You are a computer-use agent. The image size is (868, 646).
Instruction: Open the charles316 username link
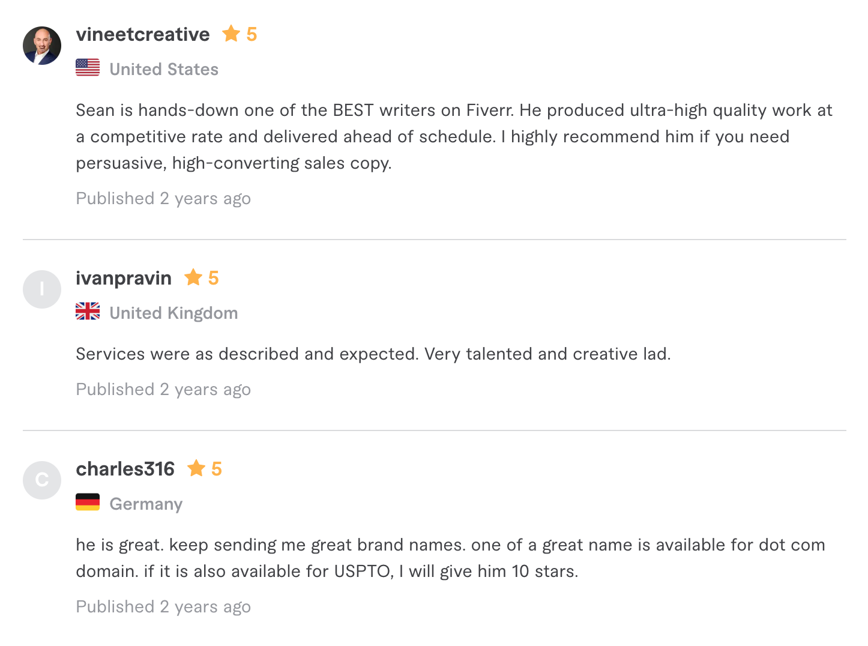point(125,469)
